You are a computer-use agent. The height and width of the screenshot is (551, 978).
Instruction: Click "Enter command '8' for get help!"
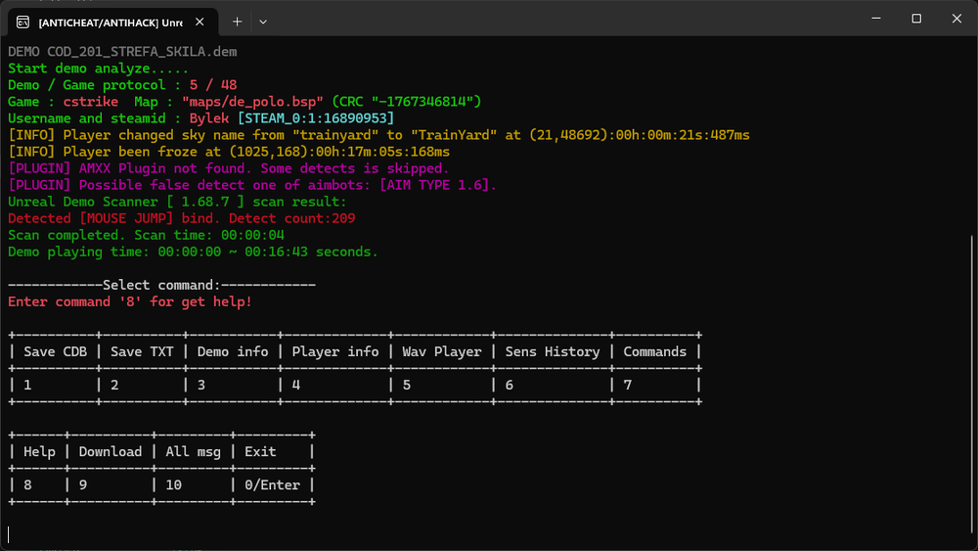pyautogui.click(x=130, y=302)
